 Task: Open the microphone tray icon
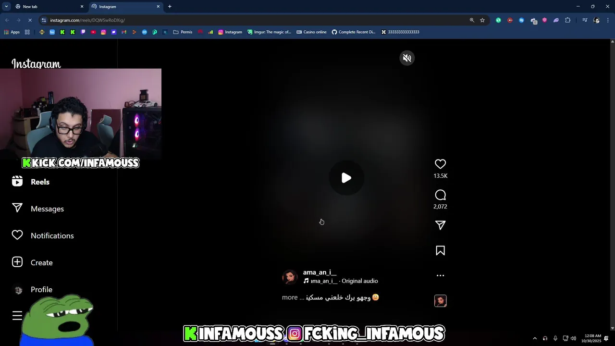555,338
